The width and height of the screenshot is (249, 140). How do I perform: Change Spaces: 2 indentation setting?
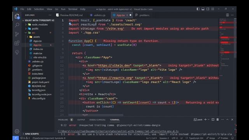click(x=164, y=138)
